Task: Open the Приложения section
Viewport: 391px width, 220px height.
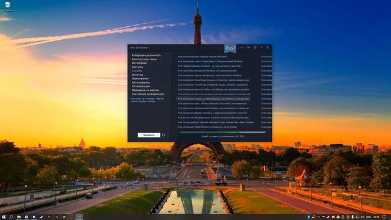Action: [140, 79]
